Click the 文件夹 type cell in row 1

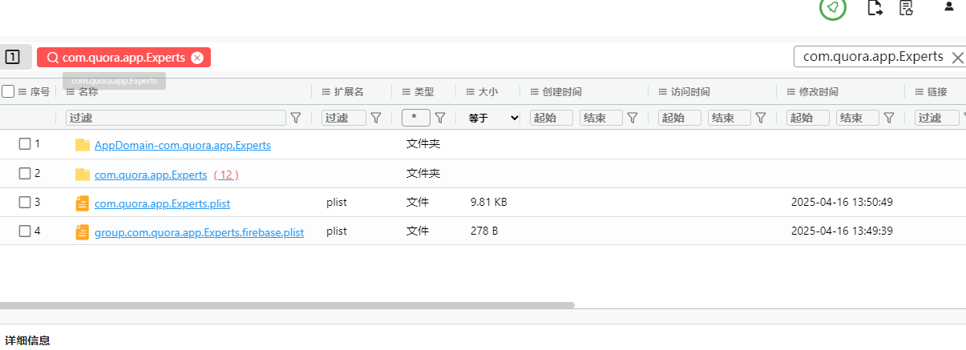point(423,144)
